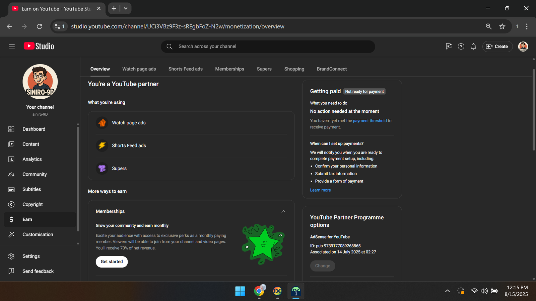Bookmark this page with the star icon
This screenshot has width=536, height=301.
click(x=502, y=26)
